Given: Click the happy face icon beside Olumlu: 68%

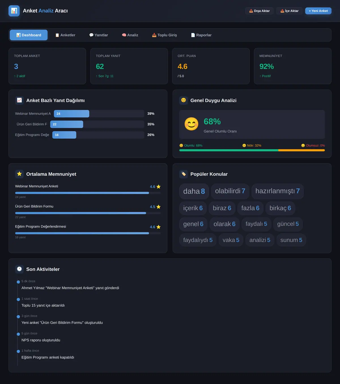Looking at the screenshot, I should coord(181,146).
